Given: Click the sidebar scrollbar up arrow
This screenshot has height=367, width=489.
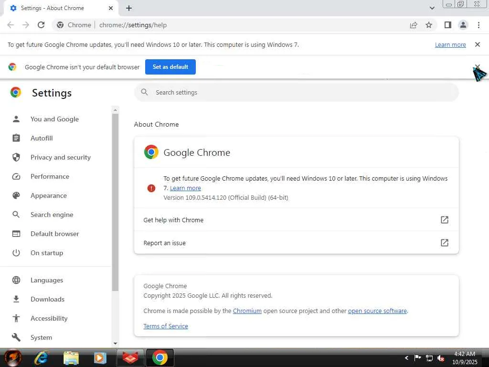Looking at the screenshot, I should pyautogui.click(x=115, y=110).
